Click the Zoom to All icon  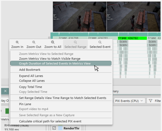(x=53, y=42)
